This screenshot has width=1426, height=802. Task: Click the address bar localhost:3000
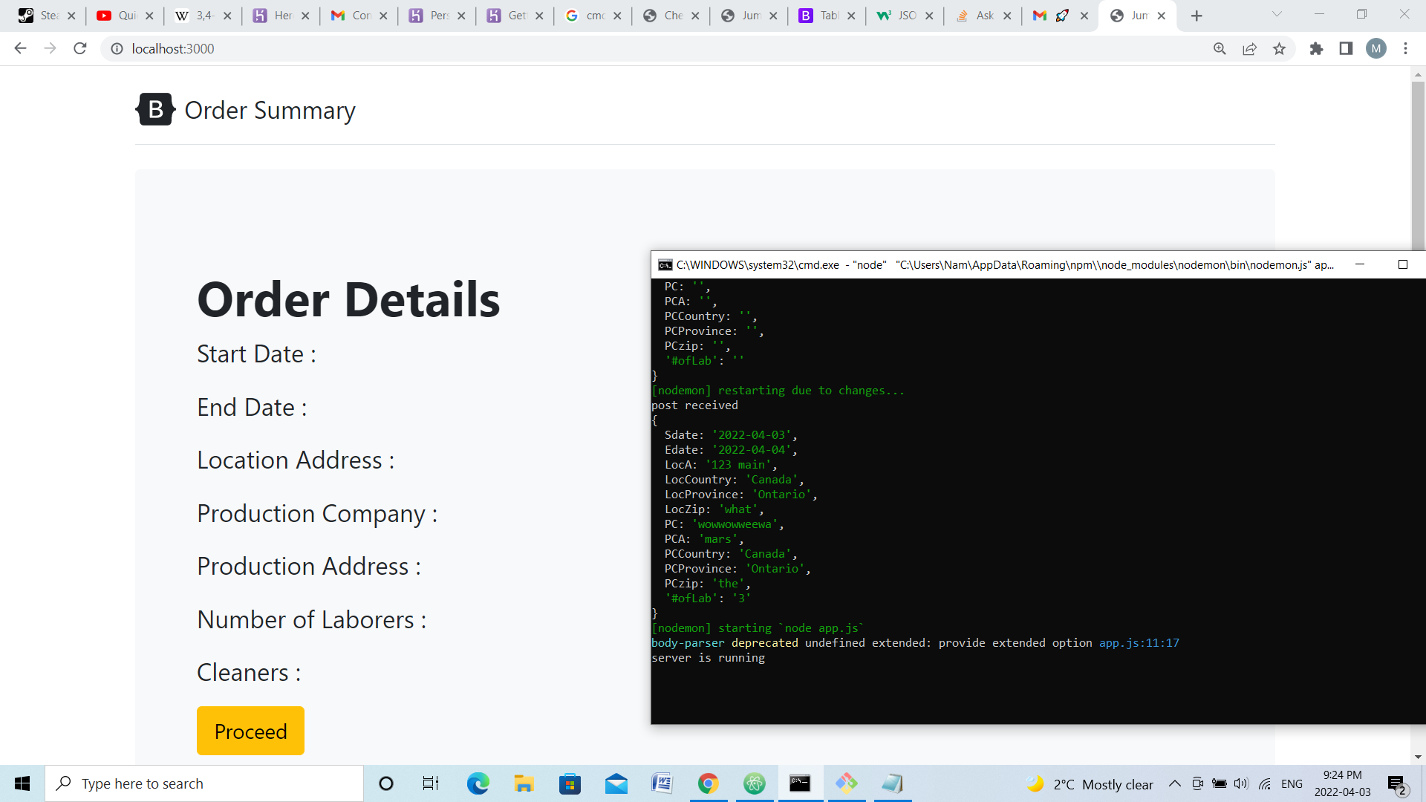[x=173, y=48]
